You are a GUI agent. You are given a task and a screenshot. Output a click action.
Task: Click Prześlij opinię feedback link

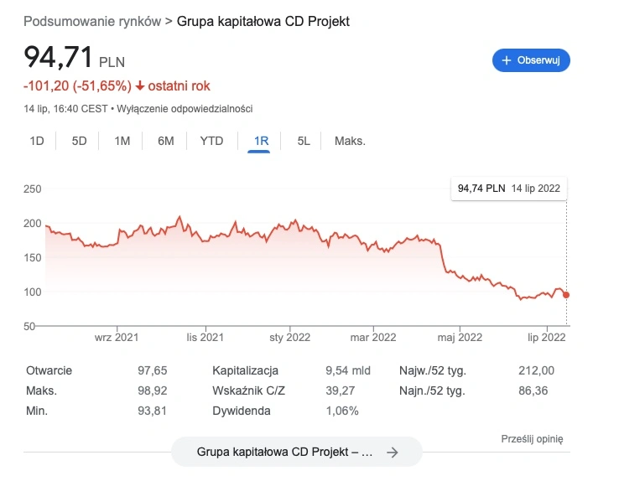click(532, 439)
